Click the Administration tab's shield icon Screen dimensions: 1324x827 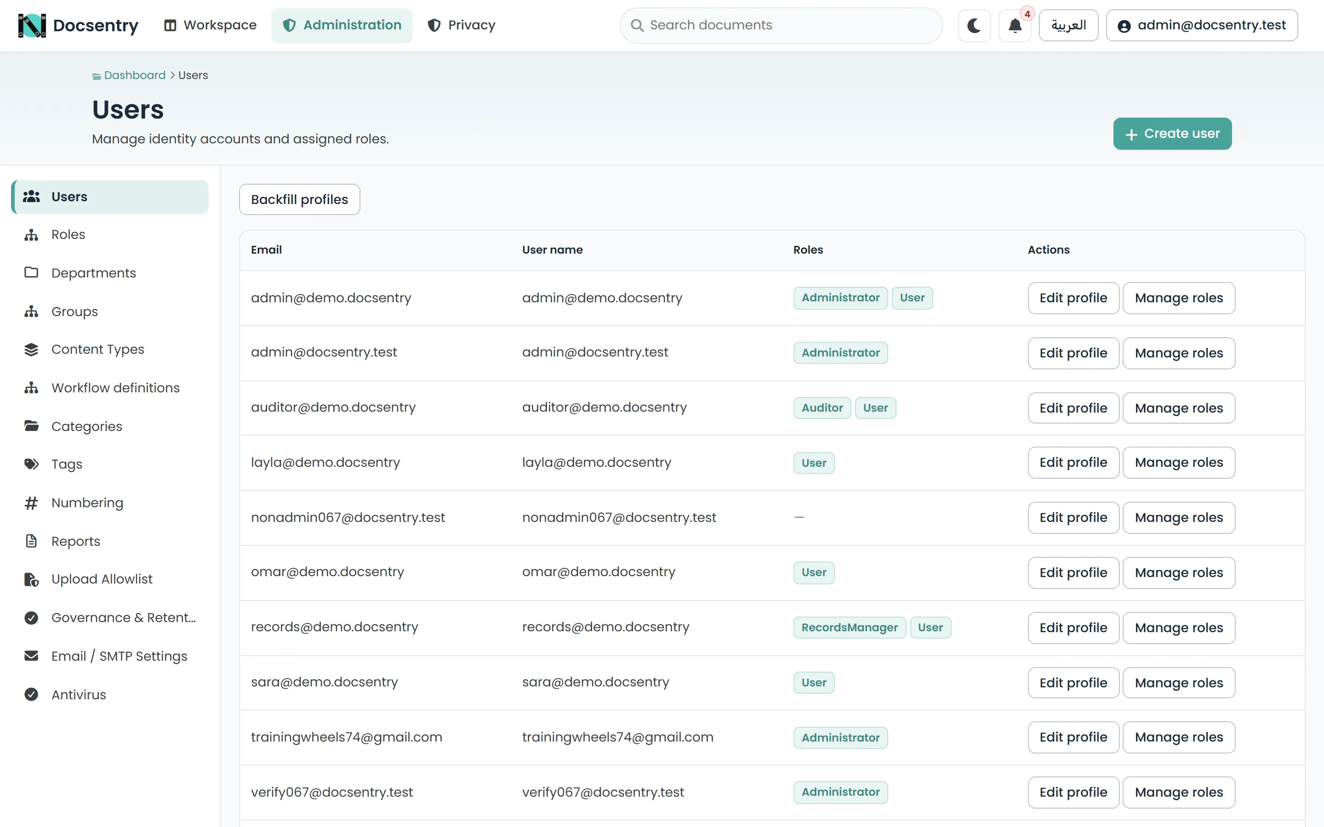[x=290, y=25]
